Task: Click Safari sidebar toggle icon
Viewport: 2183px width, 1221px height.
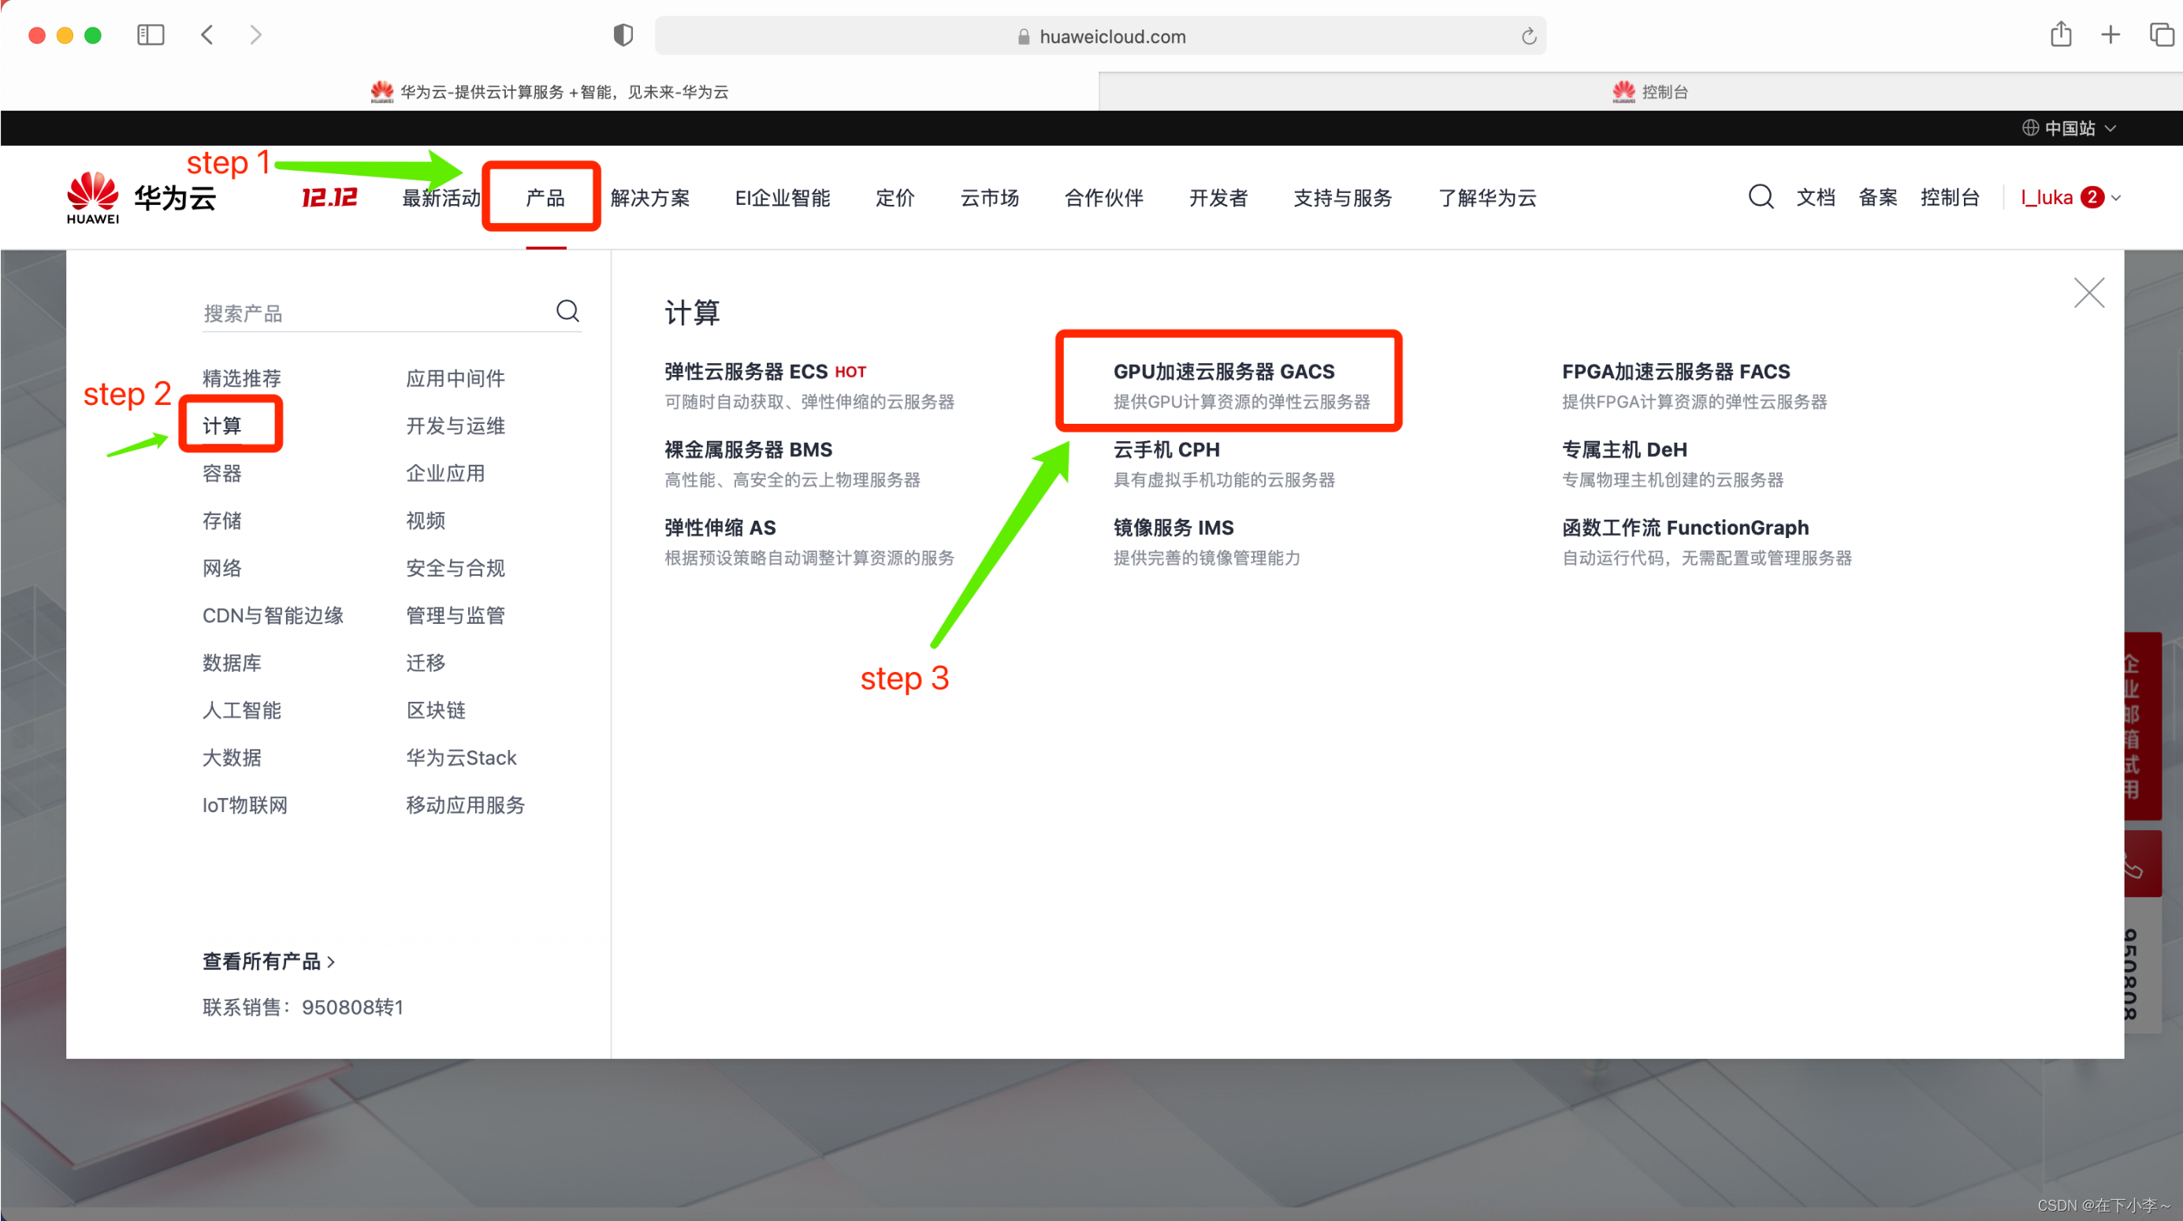Action: 150,35
